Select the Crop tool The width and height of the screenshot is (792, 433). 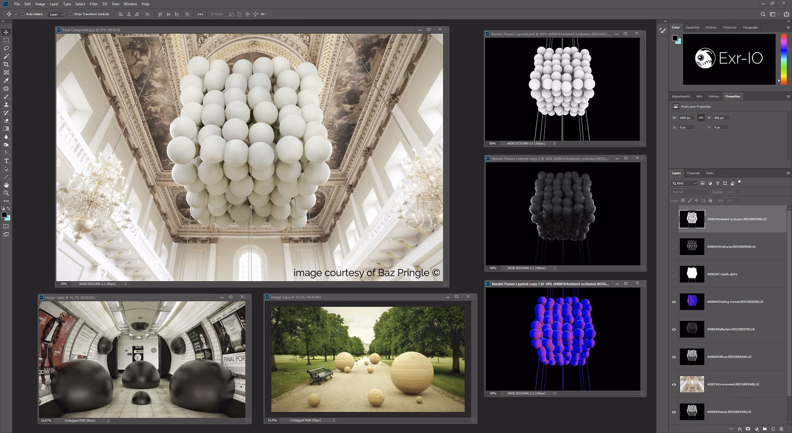click(6, 64)
